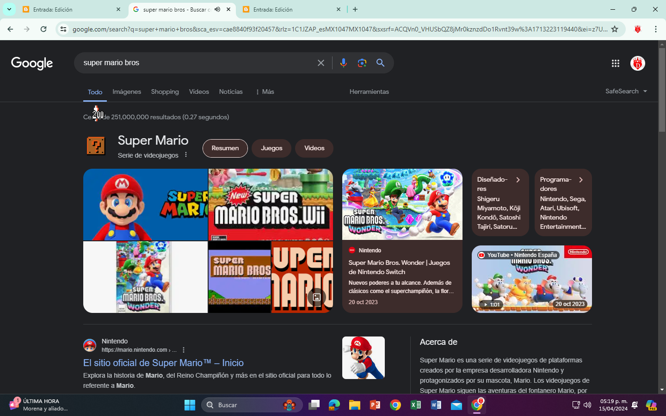Mute the super mario bros tab audio
The height and width of the screenshot is (416, 666).
pyautogui.click(x=217, y=9)
